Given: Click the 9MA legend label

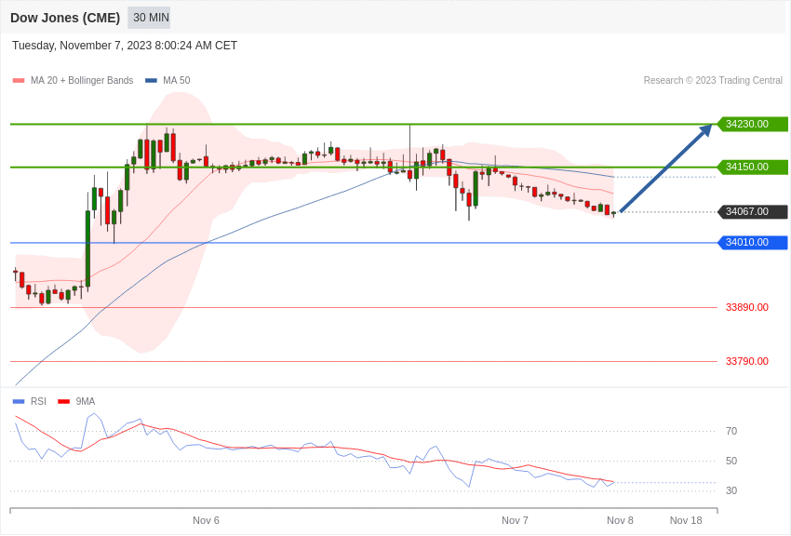Looking at the screenshot, I should coord(86,402).
